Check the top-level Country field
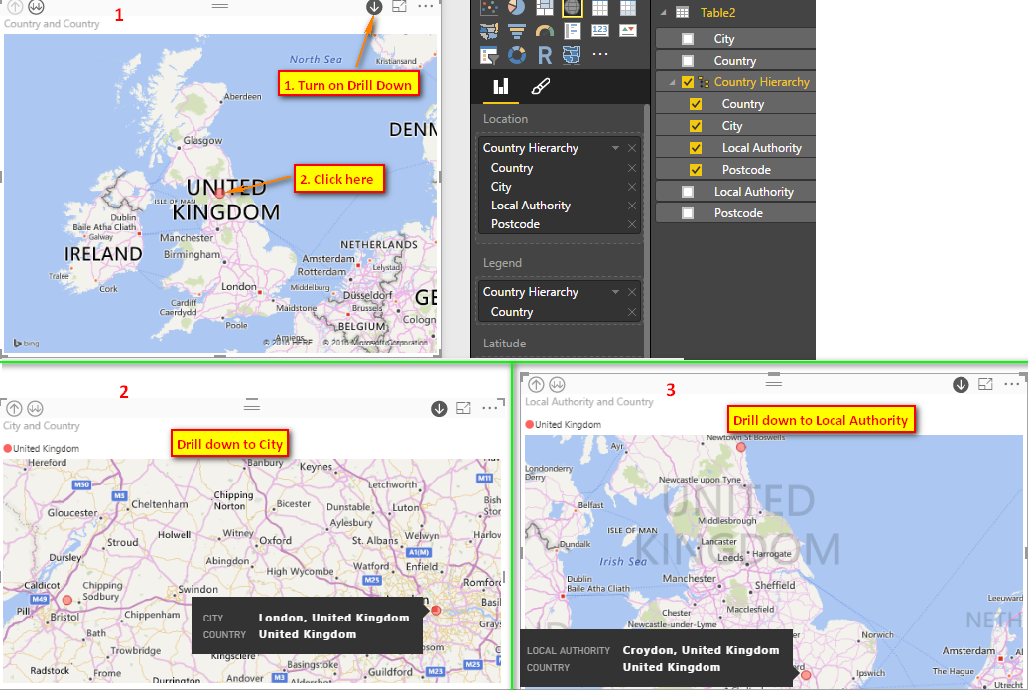1028x690 pixels. [687, 61]
